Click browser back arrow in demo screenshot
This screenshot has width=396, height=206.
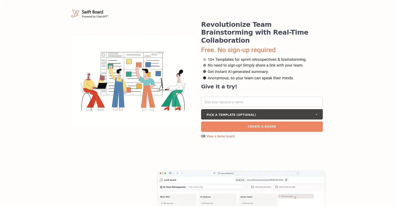pyautogui.click(x=177, y=173)
